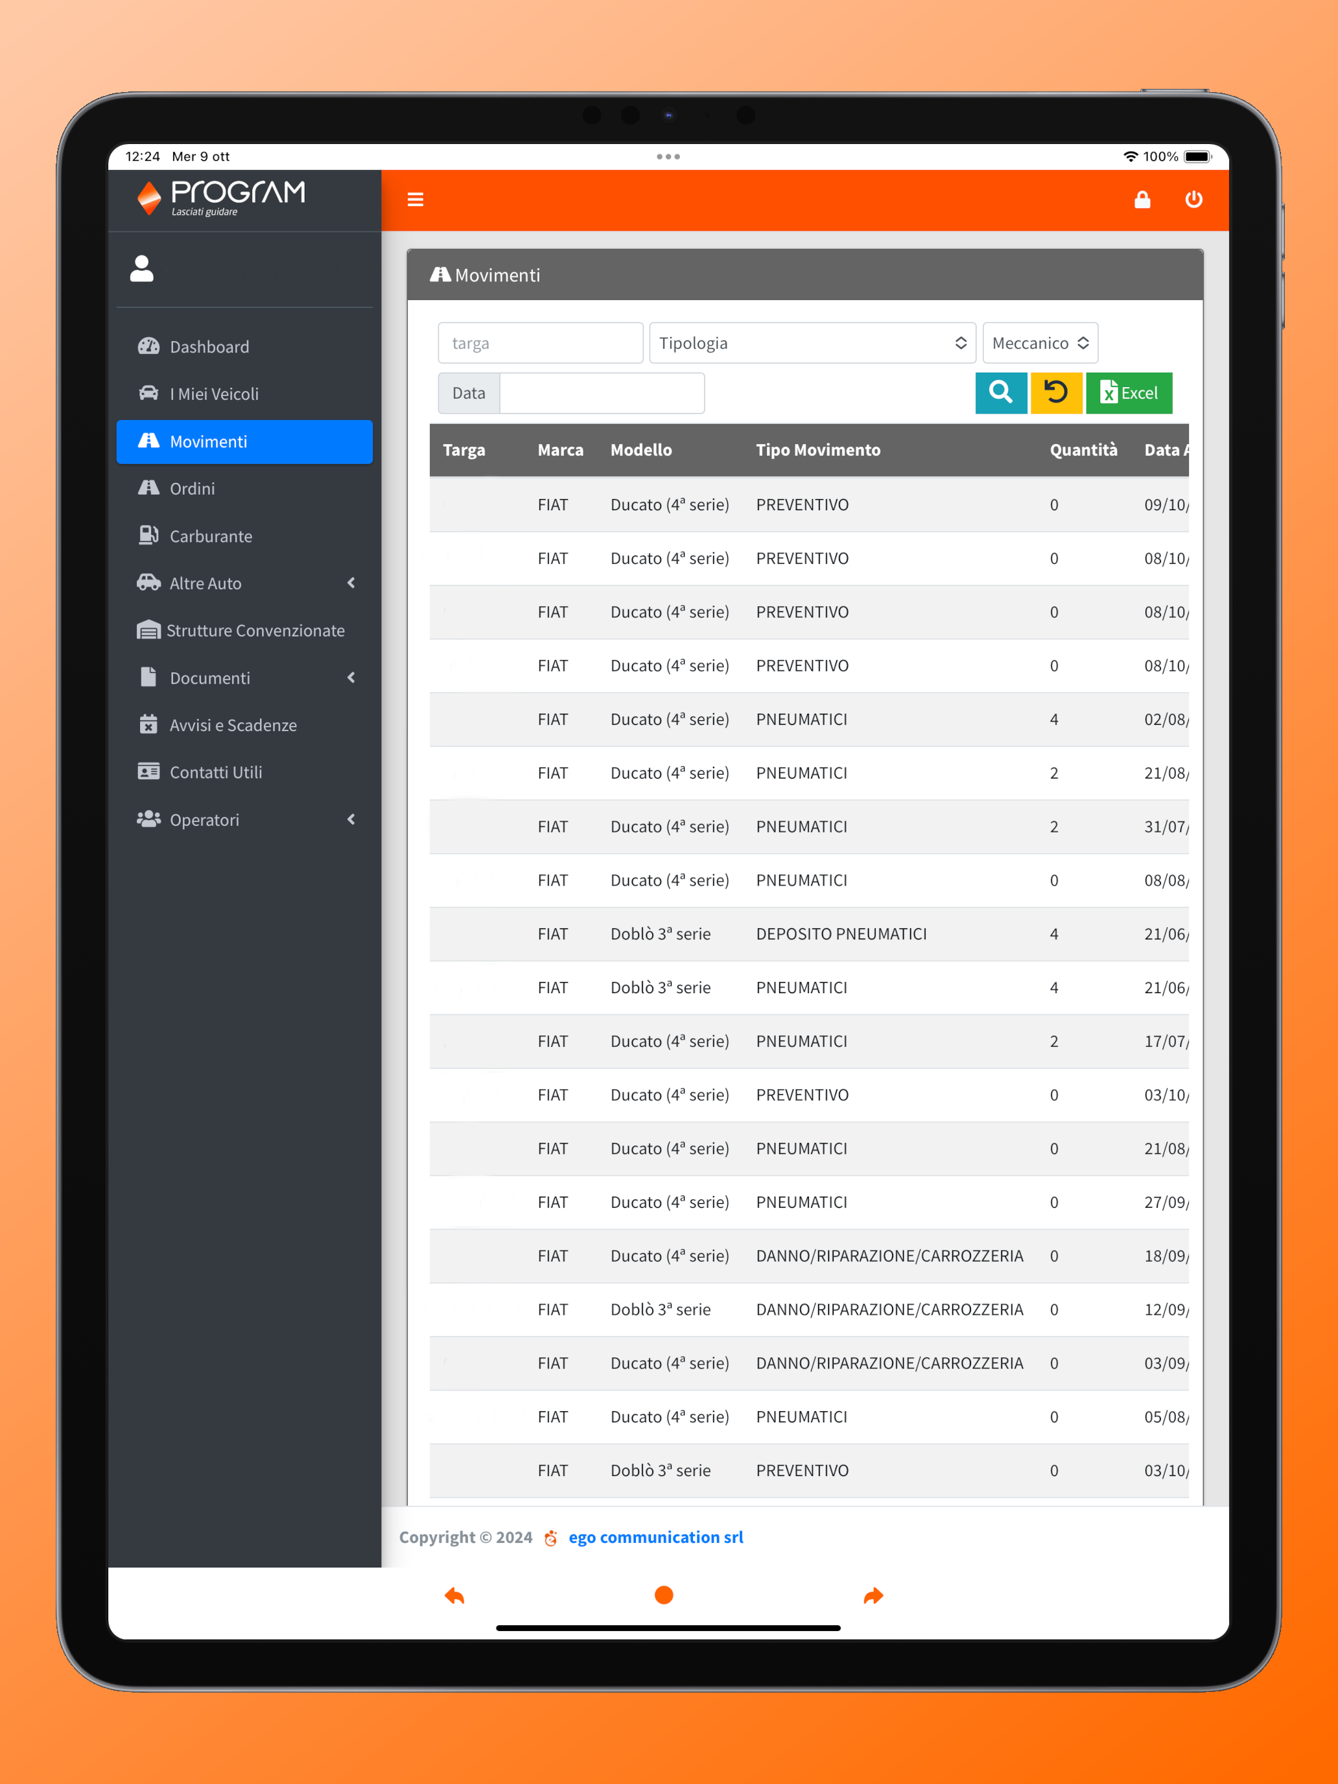The height and width of the screenshot is (1784, 1338).
Task: Select Movimenti menu item
Action: (244, 441)
